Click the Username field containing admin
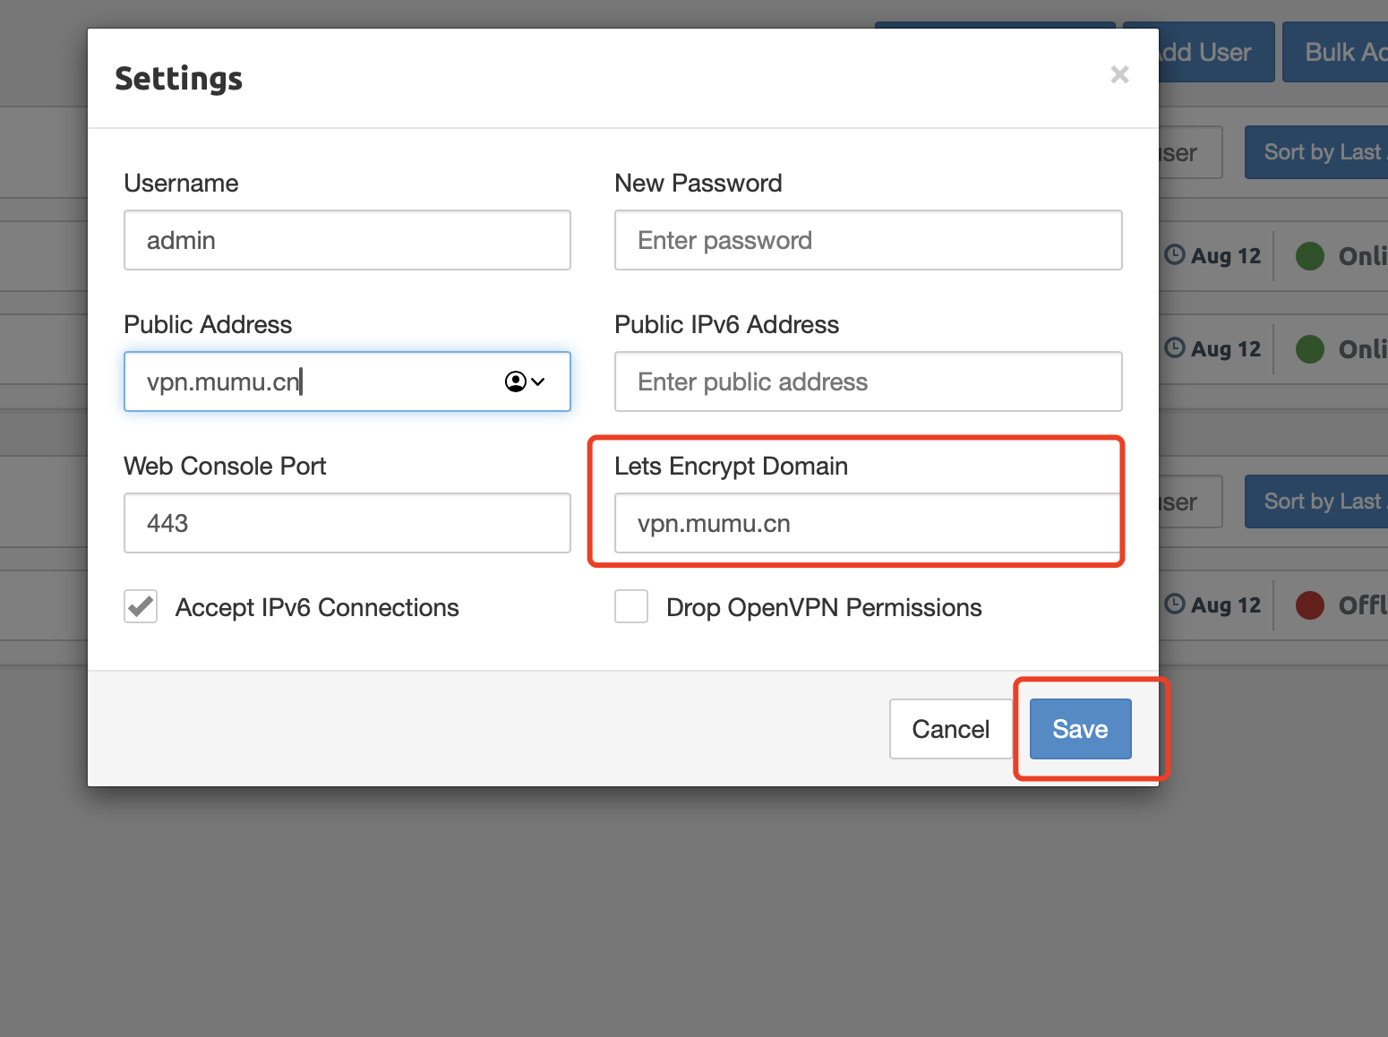This screenshot has width=1388, height=1037. 347,240
